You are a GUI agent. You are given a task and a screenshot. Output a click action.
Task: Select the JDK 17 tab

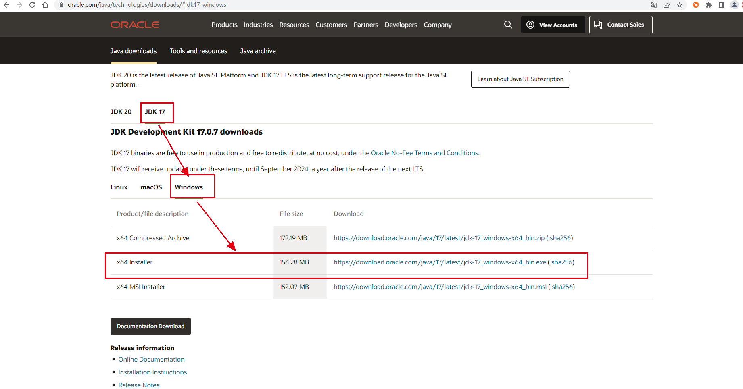click(155, 112)
